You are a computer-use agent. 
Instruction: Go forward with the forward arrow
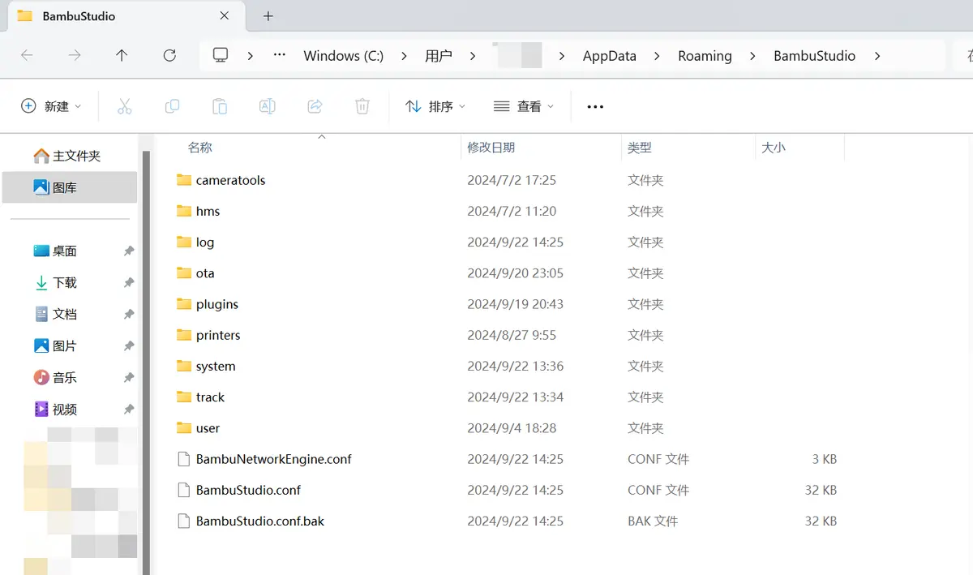coord(75,55)
